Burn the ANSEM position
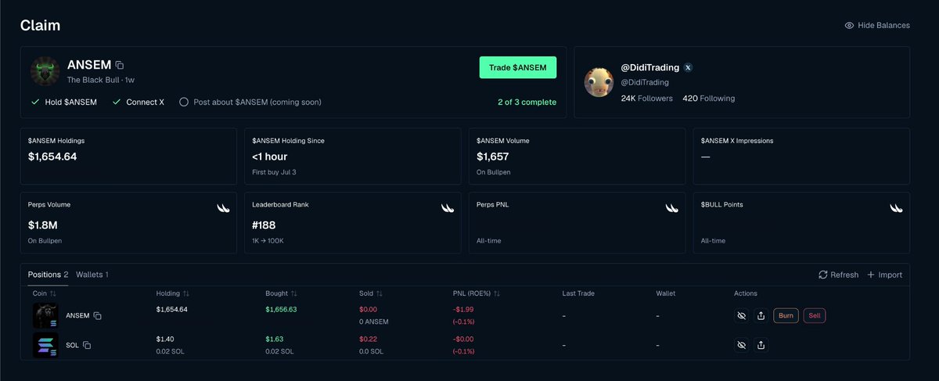This screenshot has width=939, height=381. tap(786, 316)
